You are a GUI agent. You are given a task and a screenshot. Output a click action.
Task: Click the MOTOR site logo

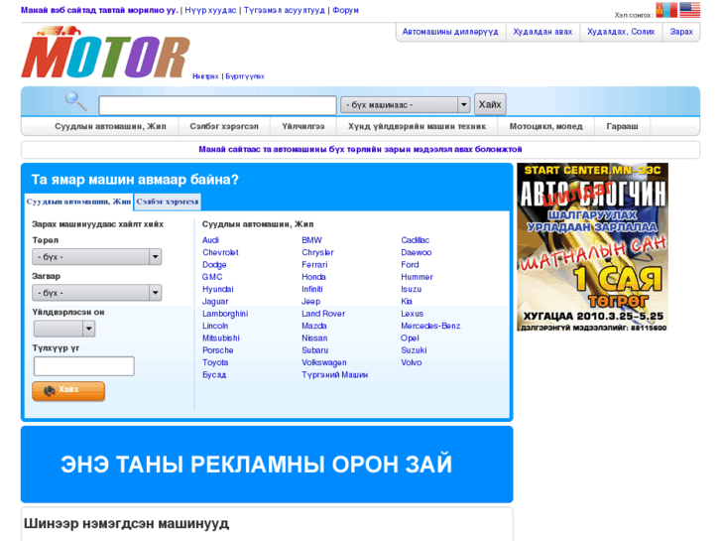[105, 52]
